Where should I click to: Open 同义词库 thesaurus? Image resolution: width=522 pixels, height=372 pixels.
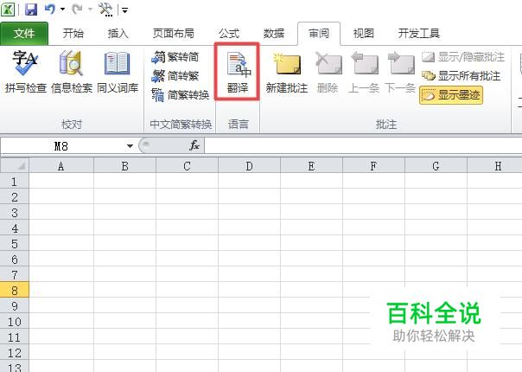(x=118, y=72)
